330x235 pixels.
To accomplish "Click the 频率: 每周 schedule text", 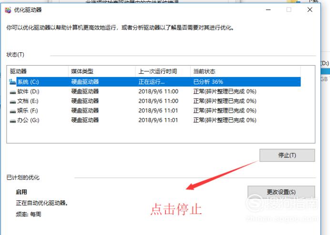I will coord(29,214).
